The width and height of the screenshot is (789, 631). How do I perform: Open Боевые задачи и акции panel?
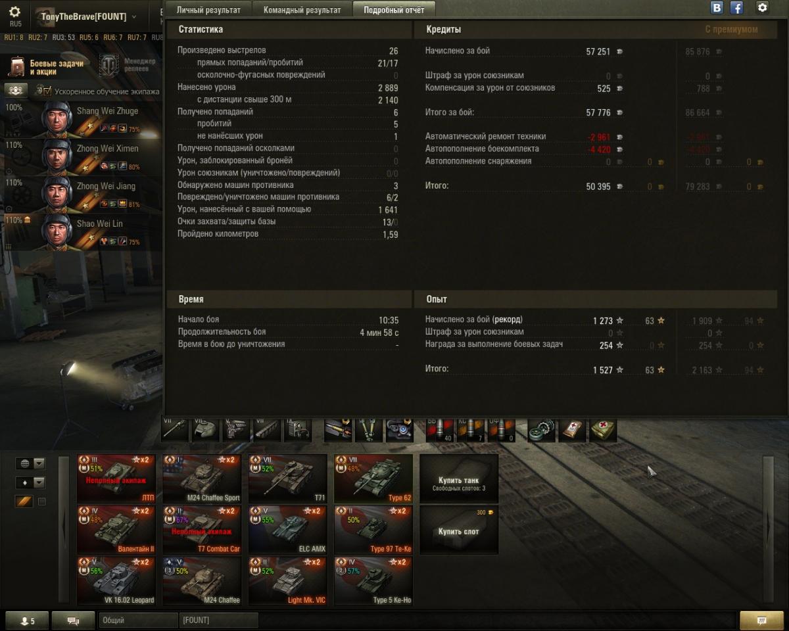click(48, 67)
